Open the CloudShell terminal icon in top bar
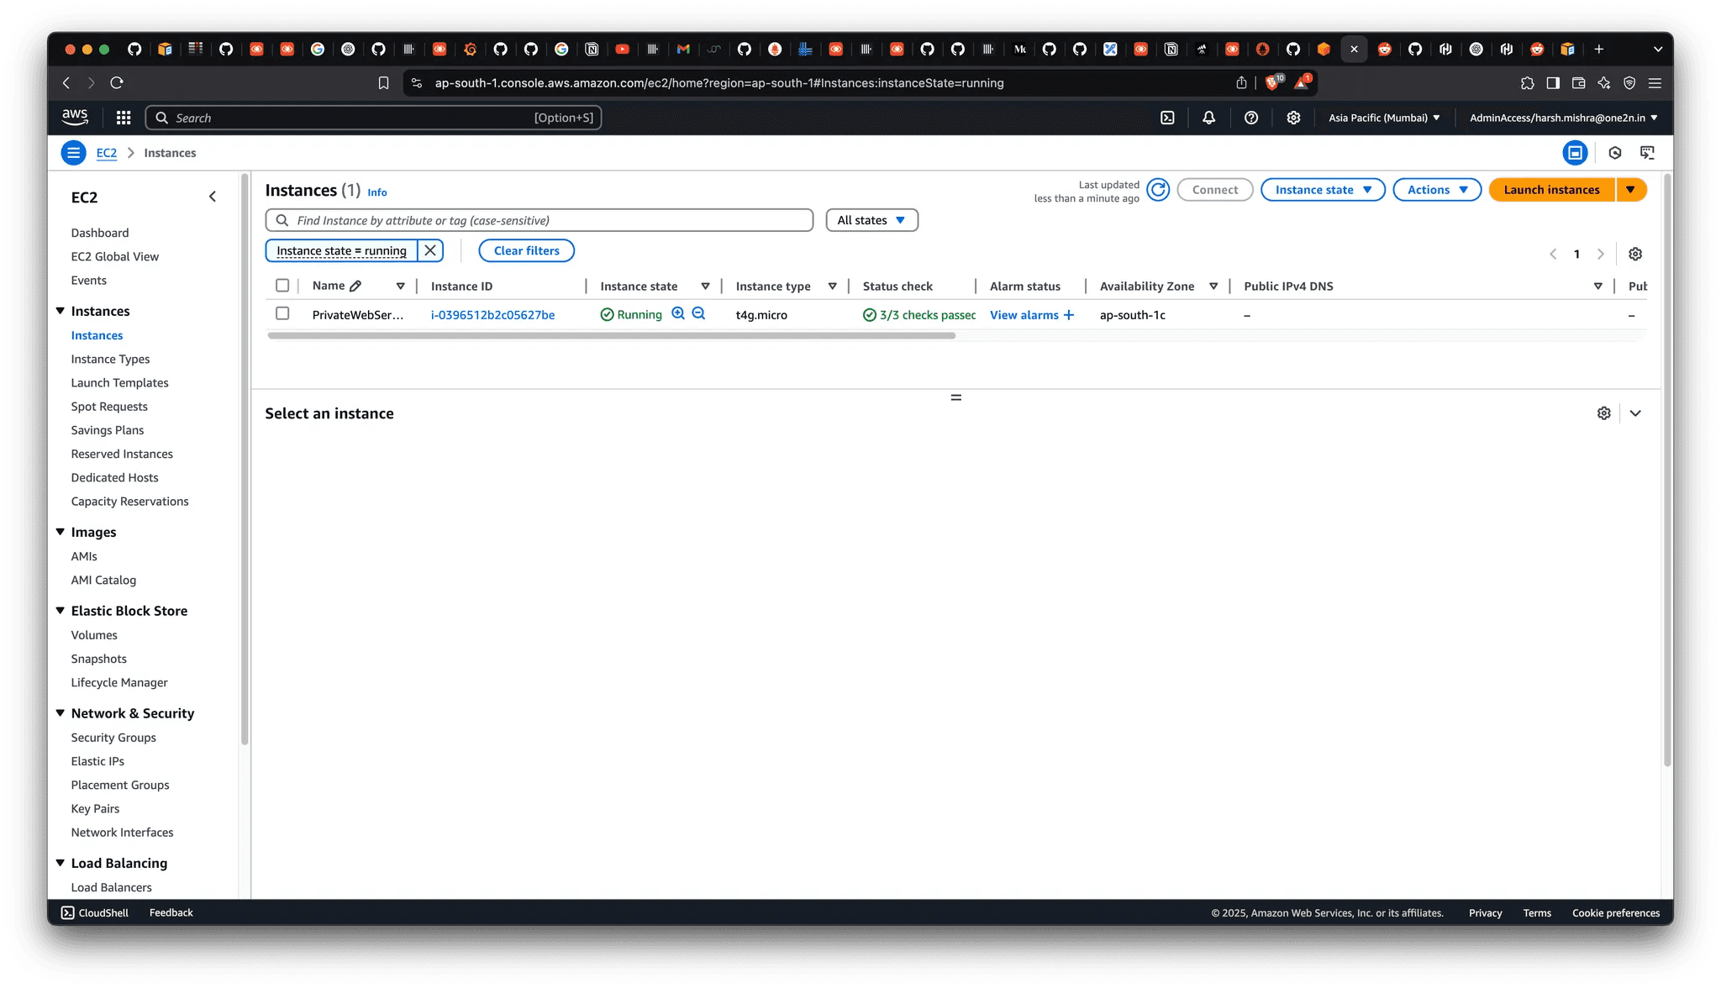The width and height of the screenshot is (1721, 988). point(1167,118)
